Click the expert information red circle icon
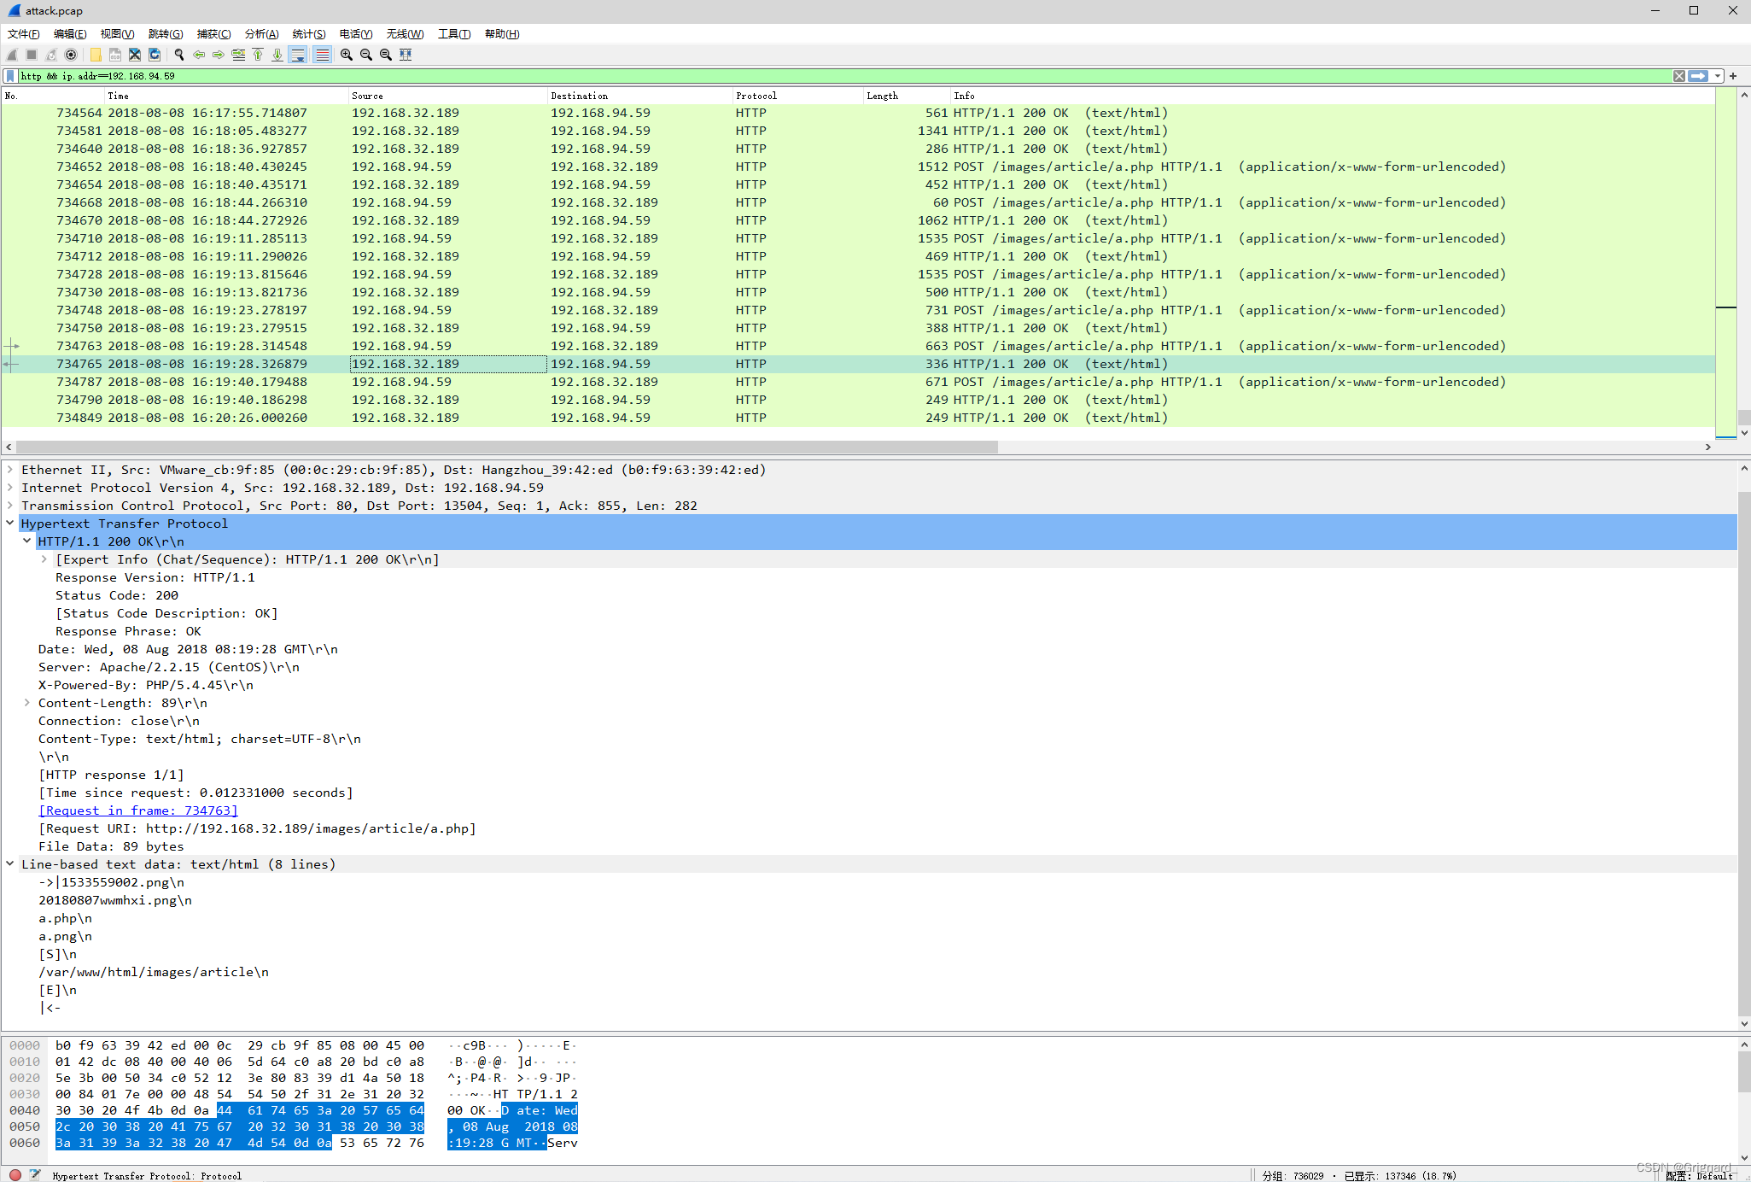The image size is (1751, 1182). coord(15,1175)
